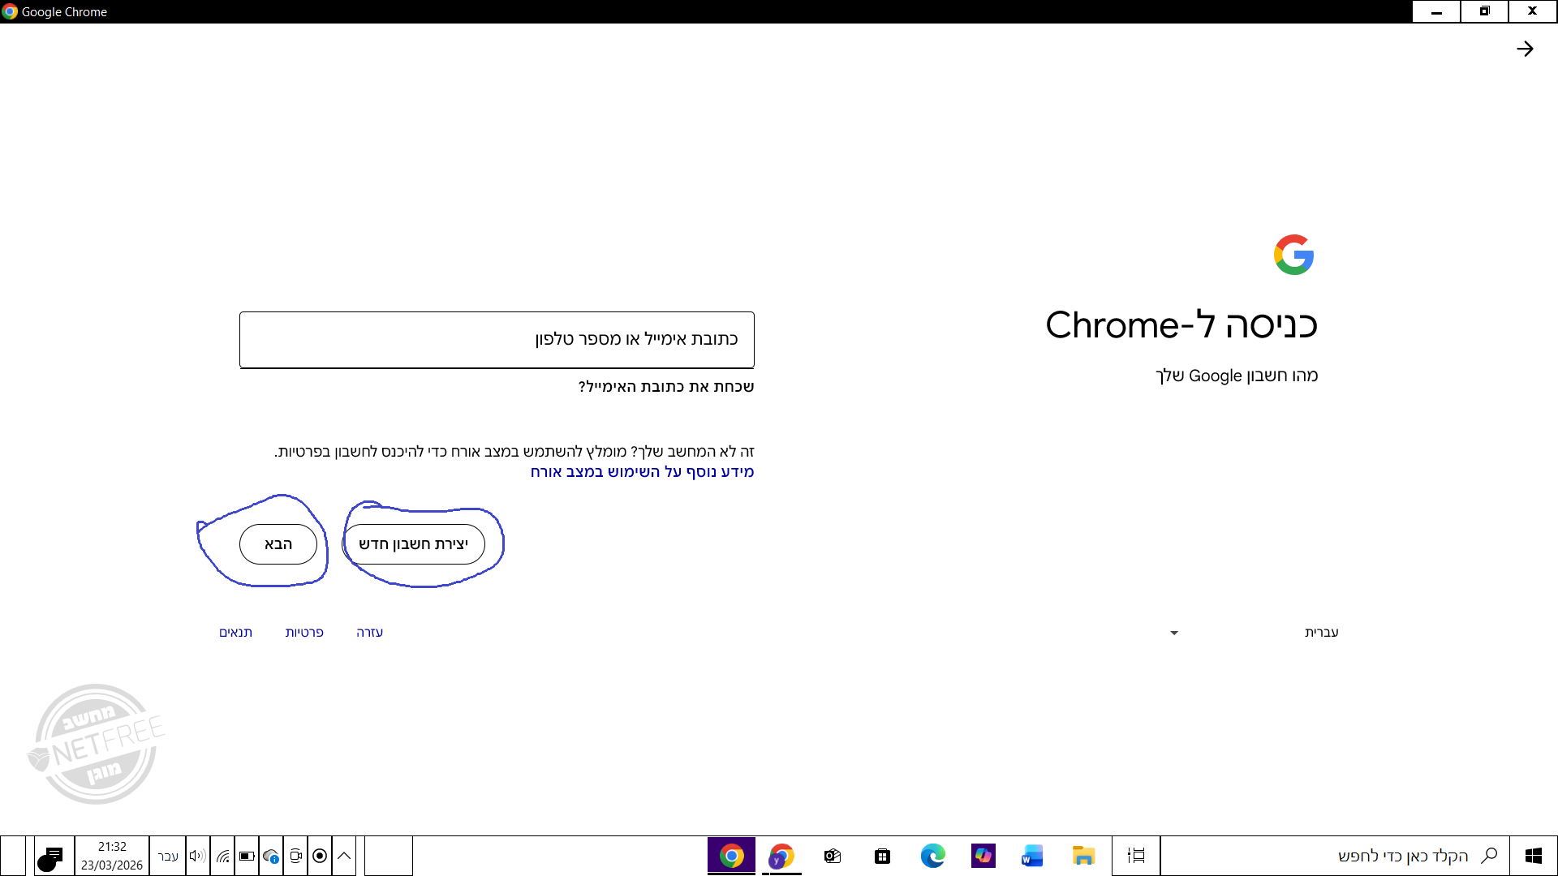Image resolution: width=1558 pixels, height=876 pixels.
Task: Open Microsoft Edge from the taskbar
Action: (x=932, y=856)
